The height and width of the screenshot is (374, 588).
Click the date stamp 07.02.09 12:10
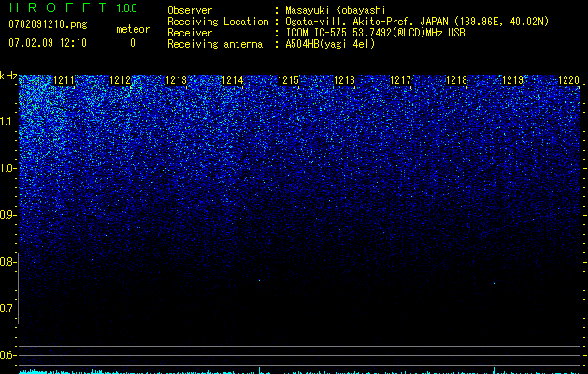48,43
